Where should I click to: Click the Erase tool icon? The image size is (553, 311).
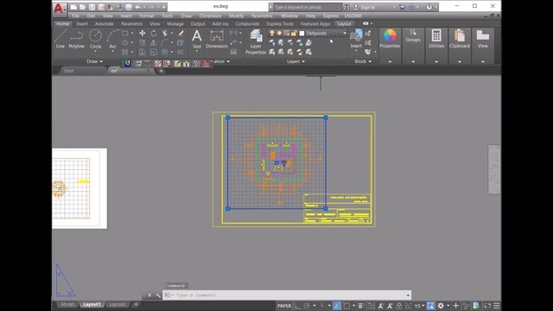click(181, 33)
